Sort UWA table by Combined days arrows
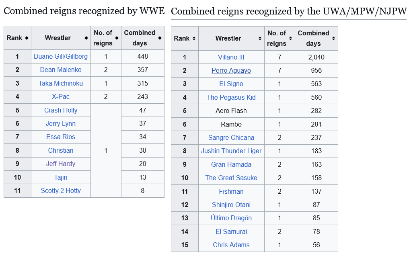 pyautogui.click(x=333, y=39)
